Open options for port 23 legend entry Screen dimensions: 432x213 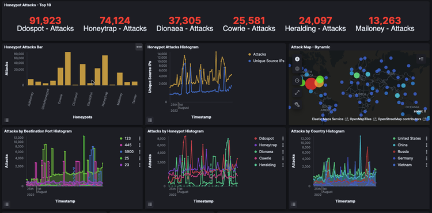tap(140, 165)
